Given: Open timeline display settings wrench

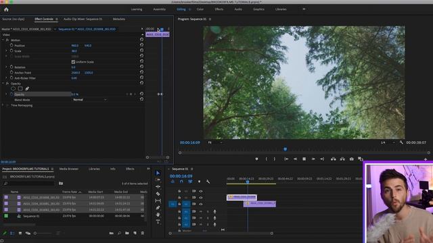Looking at the screenshot, I should [208, 182].
